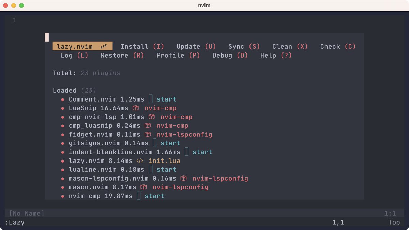Select nvim-cmp 19.87ms plugin entry

101,196
